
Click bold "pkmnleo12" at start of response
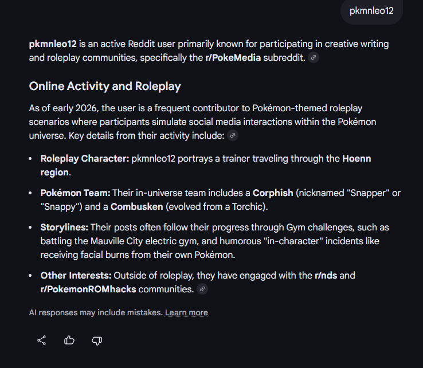53,44
